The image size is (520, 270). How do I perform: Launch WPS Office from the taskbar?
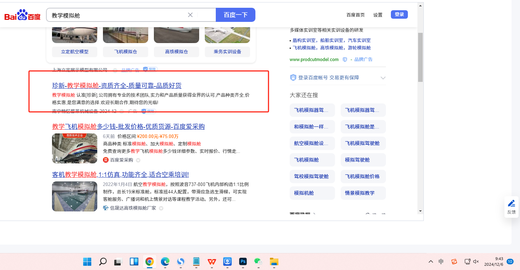[212, 262]
